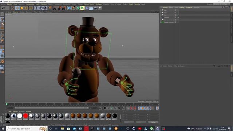Screen dimensions: 233x131
Task: Open the Edición menu in main menu bar
Action: coord(10,4)
